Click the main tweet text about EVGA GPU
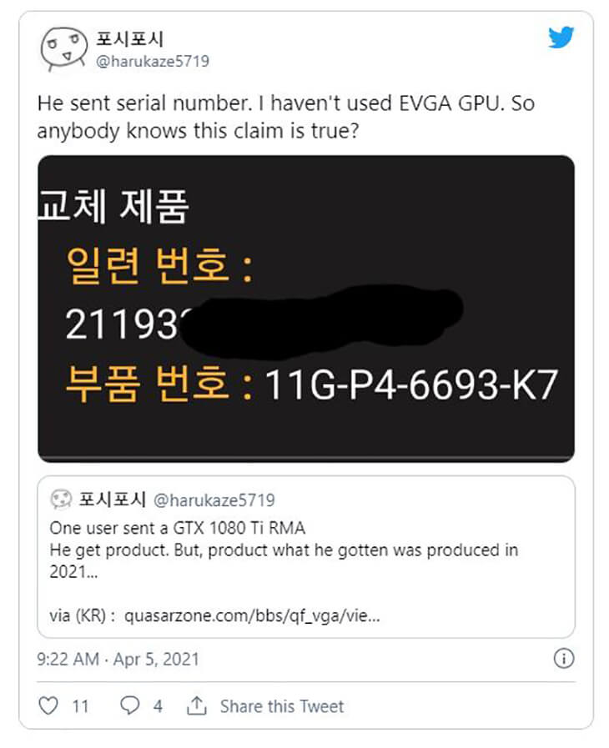 pyautogui.click(x=286, y=117)
